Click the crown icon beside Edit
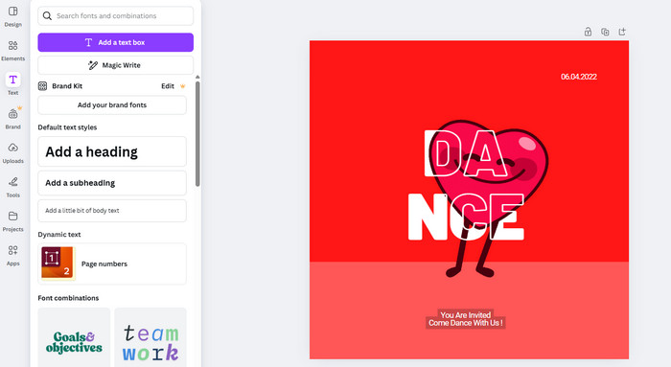 click(183, 86)
